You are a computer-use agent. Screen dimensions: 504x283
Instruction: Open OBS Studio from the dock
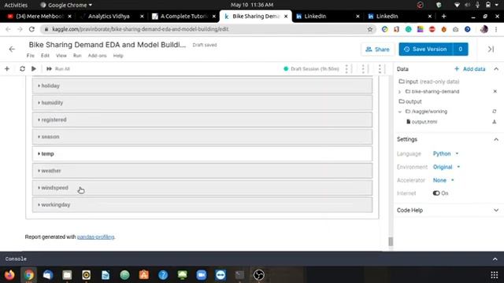click(259, 275)
